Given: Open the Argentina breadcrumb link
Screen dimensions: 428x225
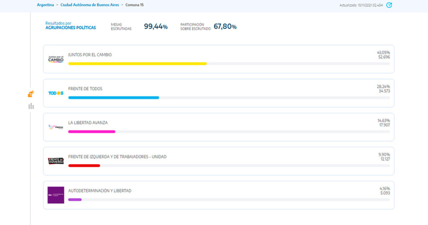Looking at the screenshot, I should tap(45, 5).
